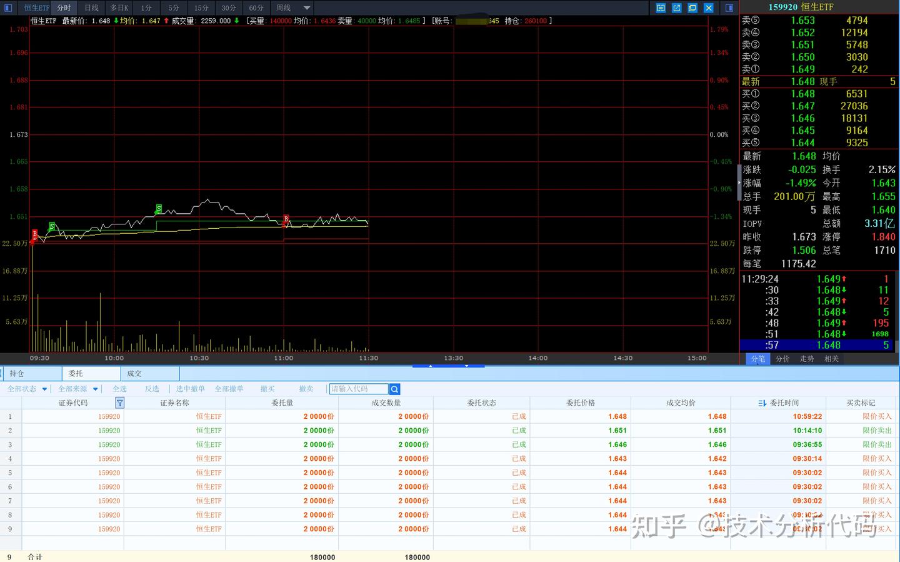Select the 恒生ETF chart tab
The image size is (900, 562).
(36, 8)
